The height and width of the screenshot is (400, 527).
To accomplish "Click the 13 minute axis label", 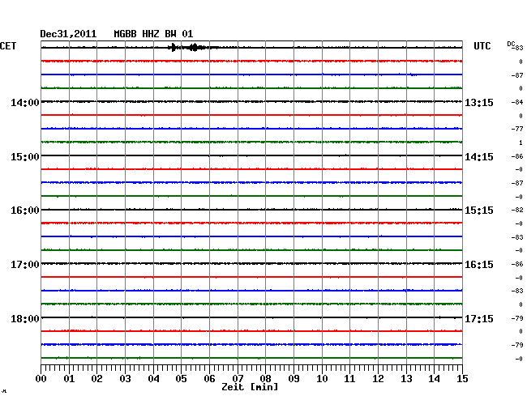I will click(x=406, y=379).
